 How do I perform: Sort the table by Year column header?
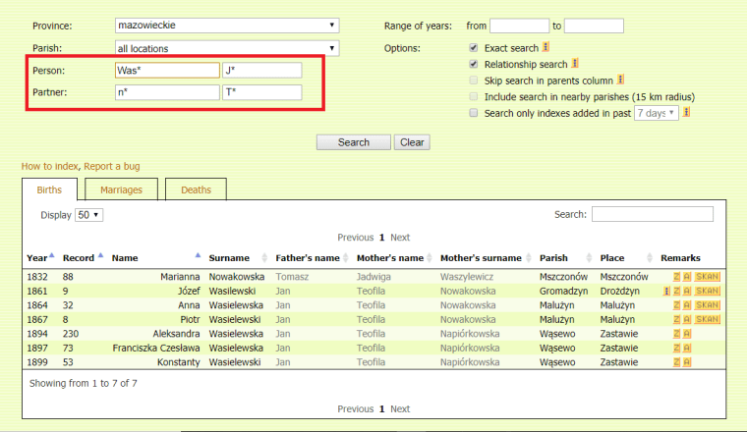38,258
